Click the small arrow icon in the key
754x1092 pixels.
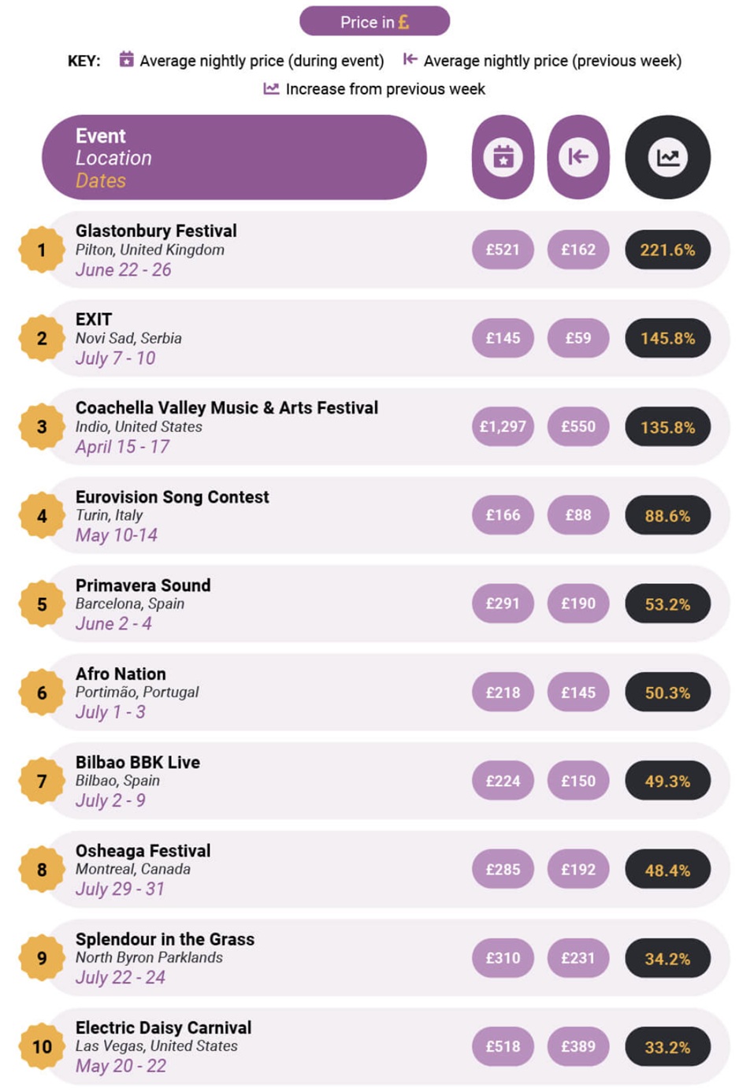click(x=410, y=59)
